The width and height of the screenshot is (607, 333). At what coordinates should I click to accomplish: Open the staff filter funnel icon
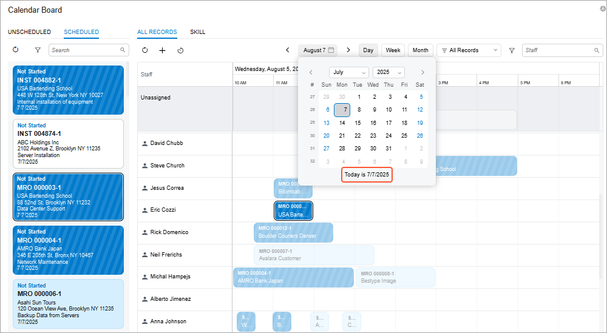512,50
